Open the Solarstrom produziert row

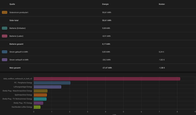click(x=98, y=12)
